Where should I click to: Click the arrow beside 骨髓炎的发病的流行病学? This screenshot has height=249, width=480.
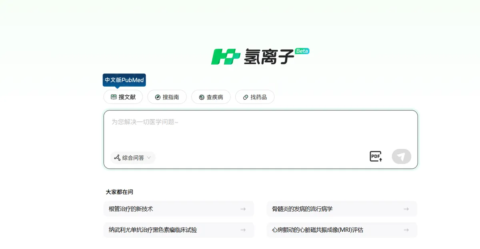pyautogui.click(x=406, y=209)
